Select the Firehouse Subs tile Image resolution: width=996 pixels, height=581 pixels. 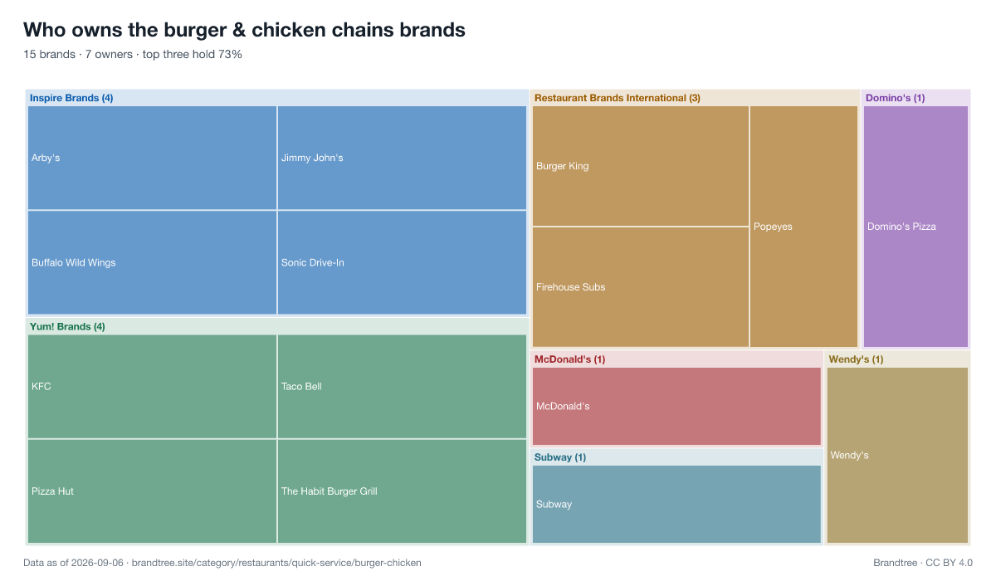(x=641, y=287)
